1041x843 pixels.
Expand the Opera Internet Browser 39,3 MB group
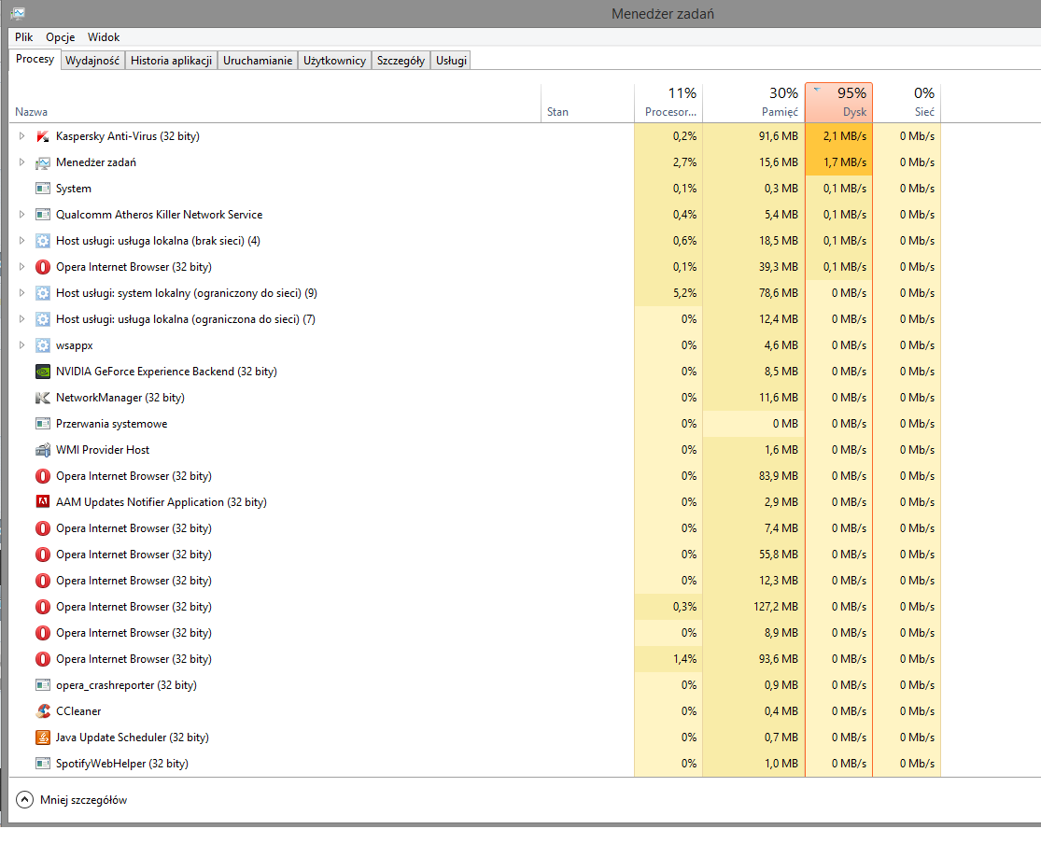pyautogui.click(x=21, y=267)
